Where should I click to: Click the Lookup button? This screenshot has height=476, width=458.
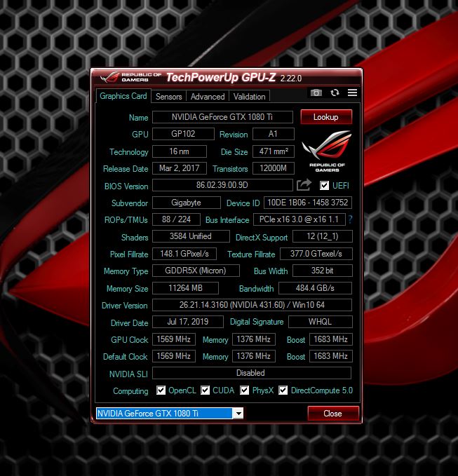click(x=326, y=117)
